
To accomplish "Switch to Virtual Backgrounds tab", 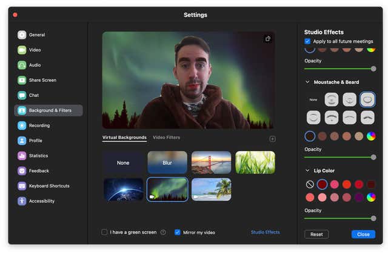I will coord(124,138).
